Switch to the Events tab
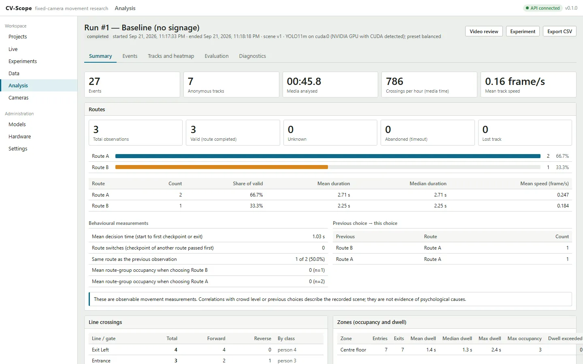 coord(130,56)
